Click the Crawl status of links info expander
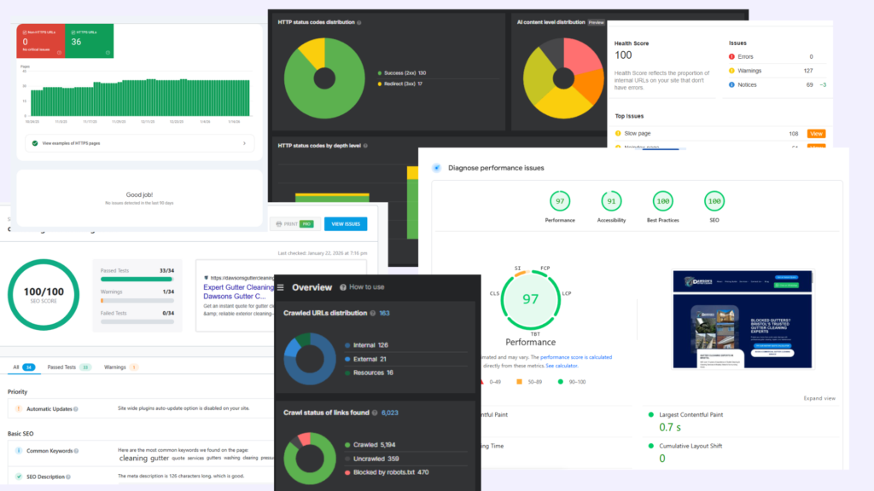The image size is (874, 491). (374, 412)
